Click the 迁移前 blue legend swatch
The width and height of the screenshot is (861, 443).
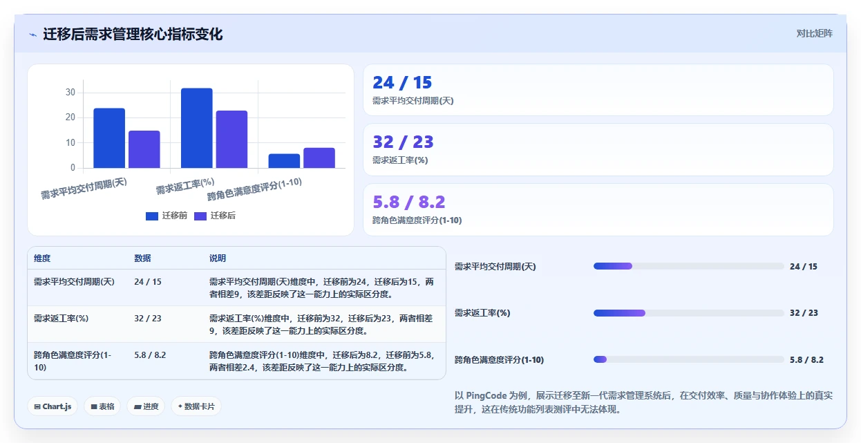click(152, 216)
